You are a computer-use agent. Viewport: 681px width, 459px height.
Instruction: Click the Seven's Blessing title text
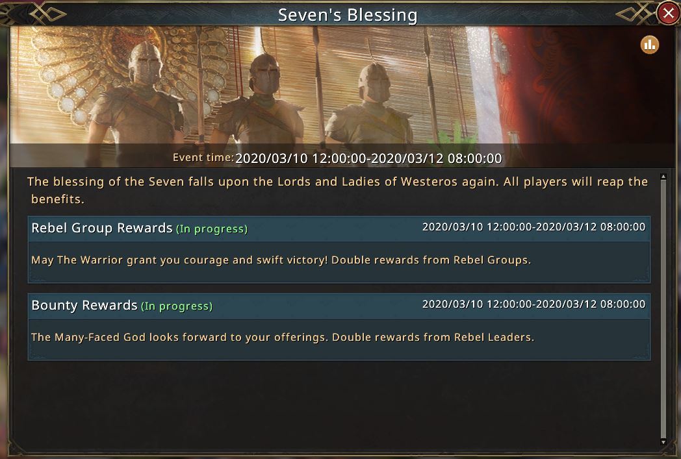[x=348, y=15]
